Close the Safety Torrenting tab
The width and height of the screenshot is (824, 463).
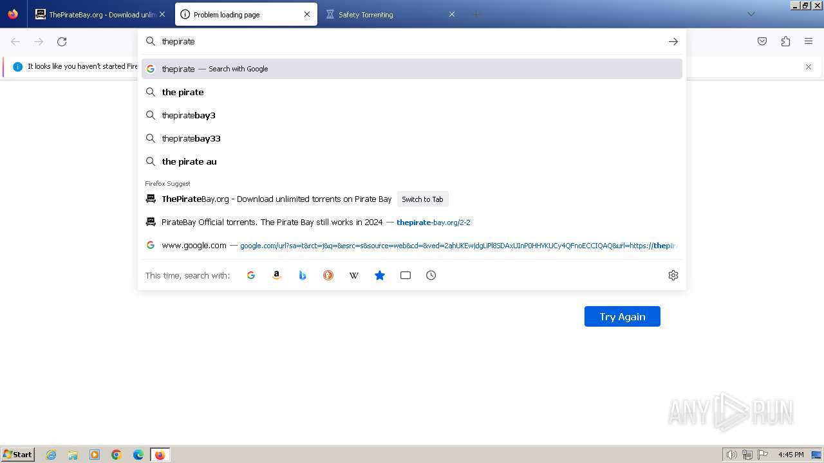pos(452,14)
